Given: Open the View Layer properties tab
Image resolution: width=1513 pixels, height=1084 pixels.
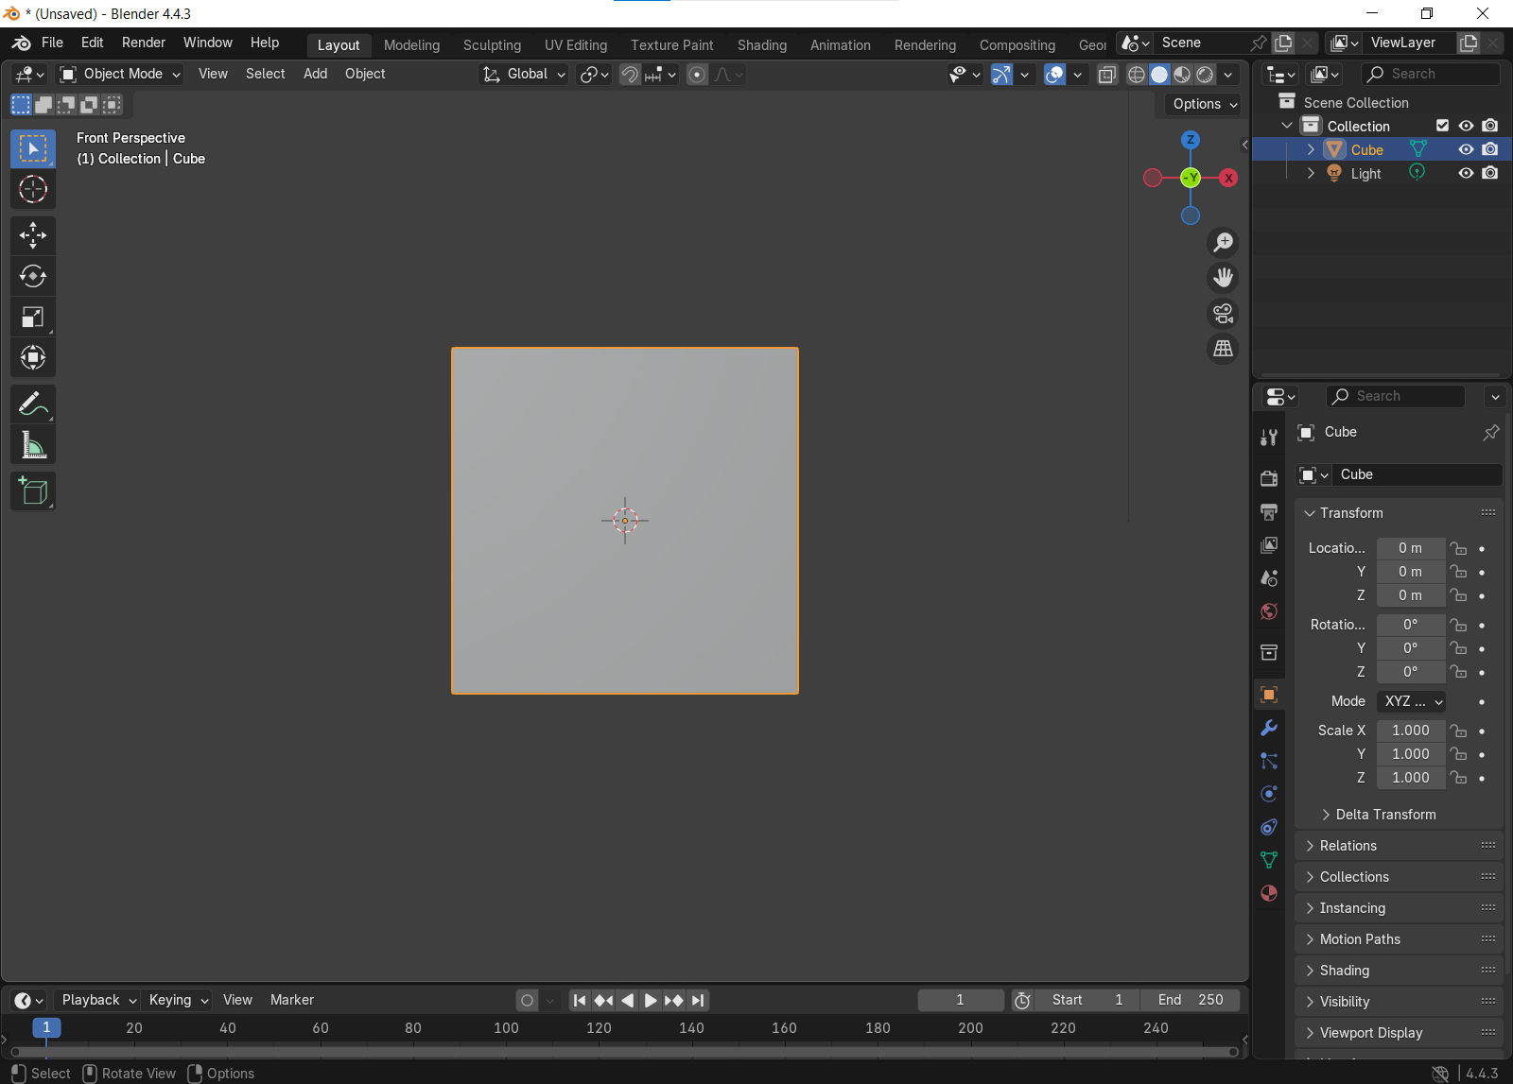Looking at the screenshot, I should [x=1269, y=544].
